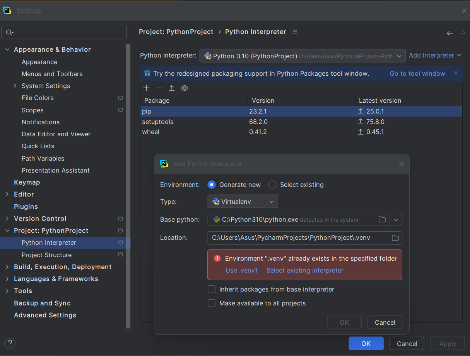
Task: Check 'Make available to all projects'
Action: click(x=212, y=303)
